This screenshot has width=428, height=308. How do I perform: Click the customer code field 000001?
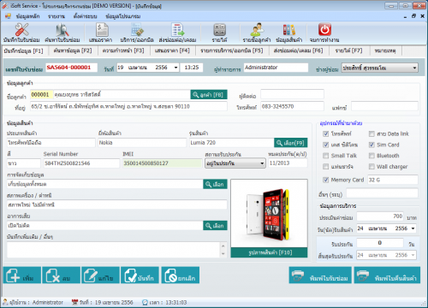(x=42, y=95)
